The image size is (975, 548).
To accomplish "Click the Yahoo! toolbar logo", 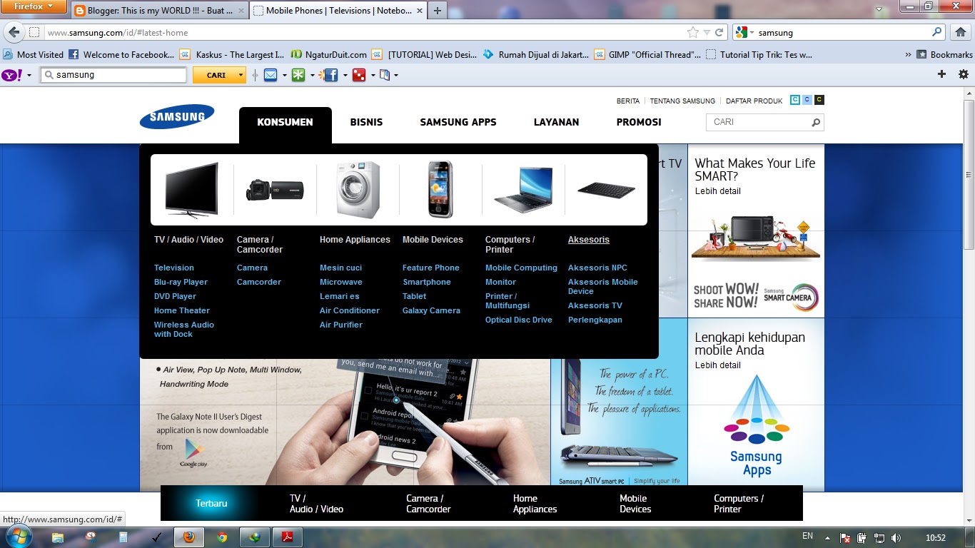I will tap(11, 75).
